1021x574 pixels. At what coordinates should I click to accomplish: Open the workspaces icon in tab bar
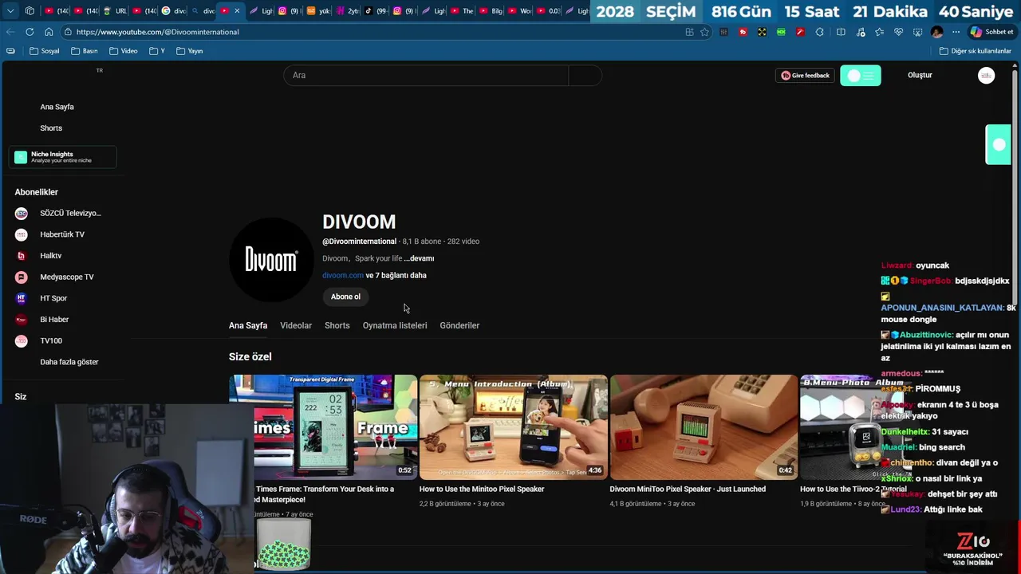[30, 11]
